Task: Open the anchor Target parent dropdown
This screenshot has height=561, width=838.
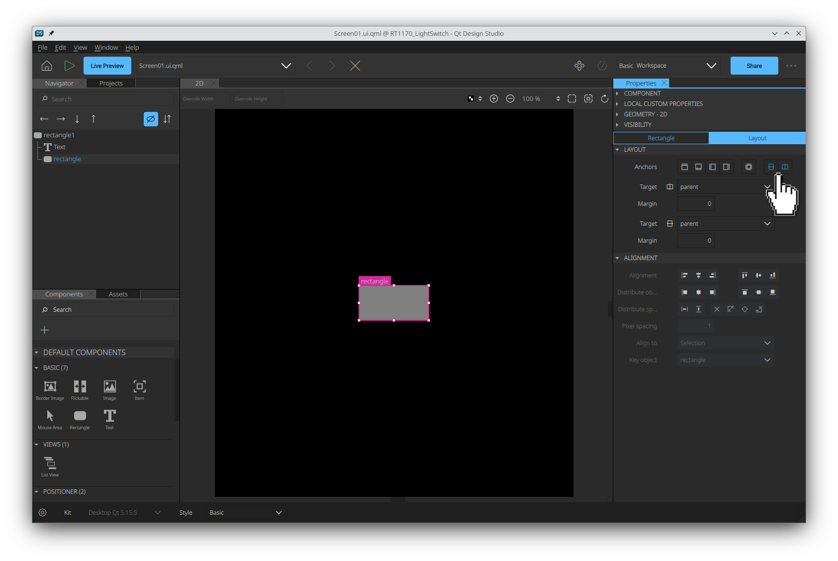Action: (x=767, y=187)
